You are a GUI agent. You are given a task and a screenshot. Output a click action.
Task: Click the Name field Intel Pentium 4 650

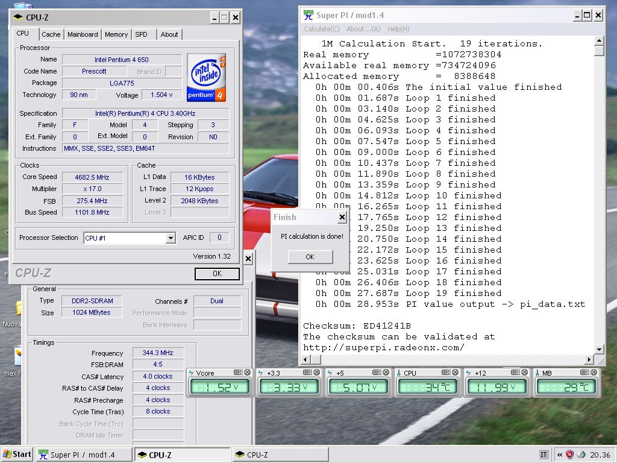[x=122, y=60]
